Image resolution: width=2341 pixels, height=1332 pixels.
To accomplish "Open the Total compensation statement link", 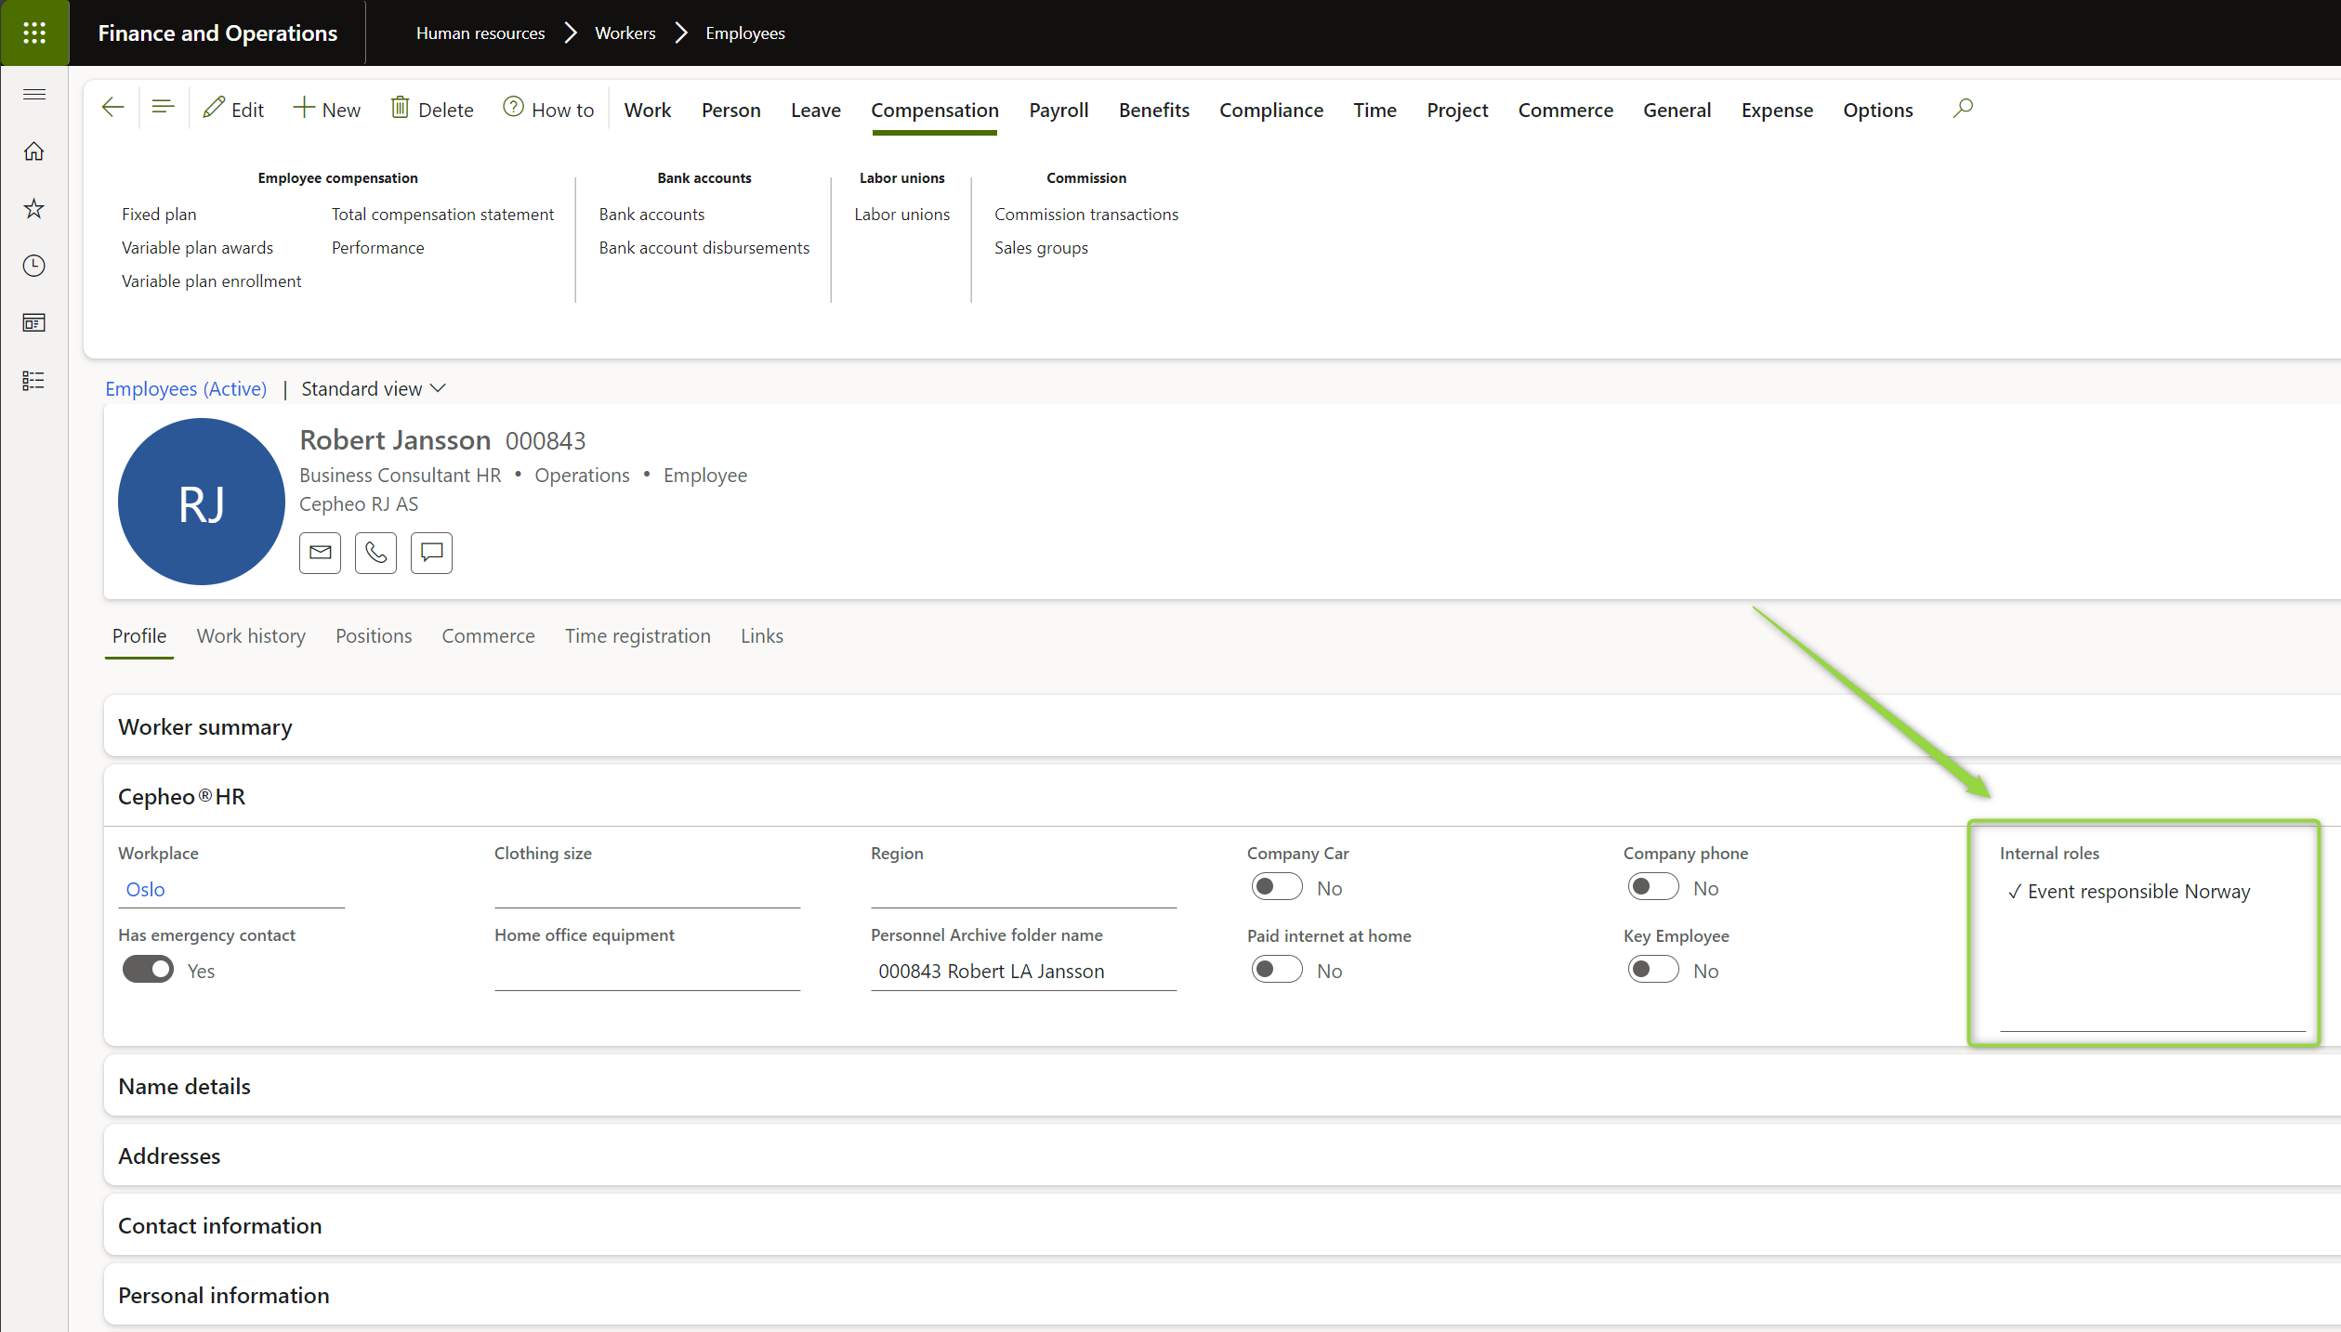I will (x=442, y=215).
